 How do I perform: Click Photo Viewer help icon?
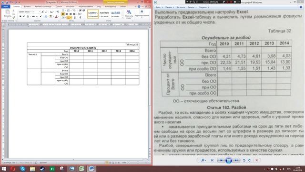tap(301, 7)
